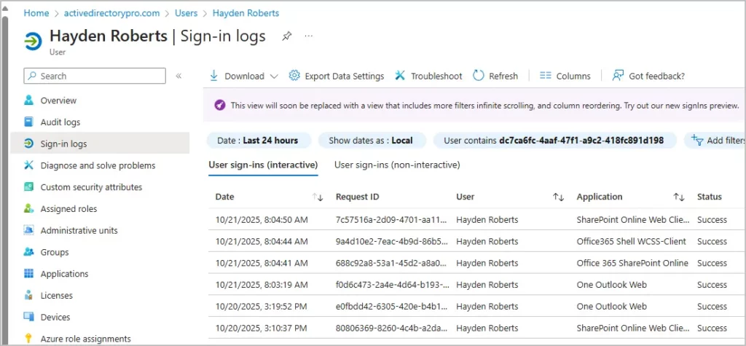This screenshot has height=346, width=746.
Task: Click the Download arrow icon
Action: pos(213,76)
